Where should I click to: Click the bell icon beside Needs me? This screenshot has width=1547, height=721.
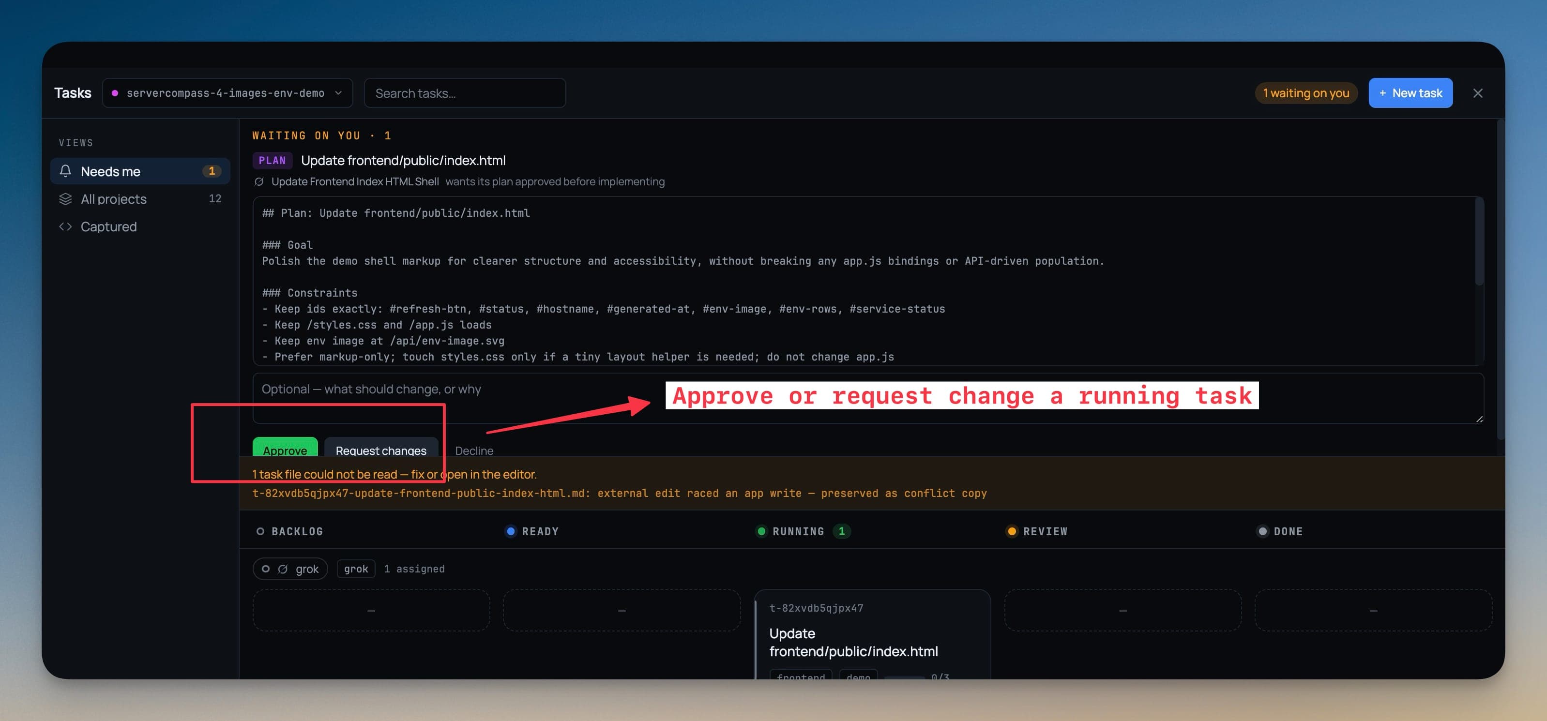65,171
